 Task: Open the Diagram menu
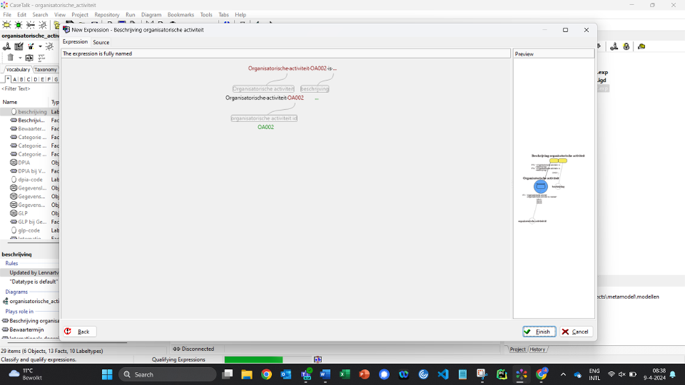click(x=151, y=15)
